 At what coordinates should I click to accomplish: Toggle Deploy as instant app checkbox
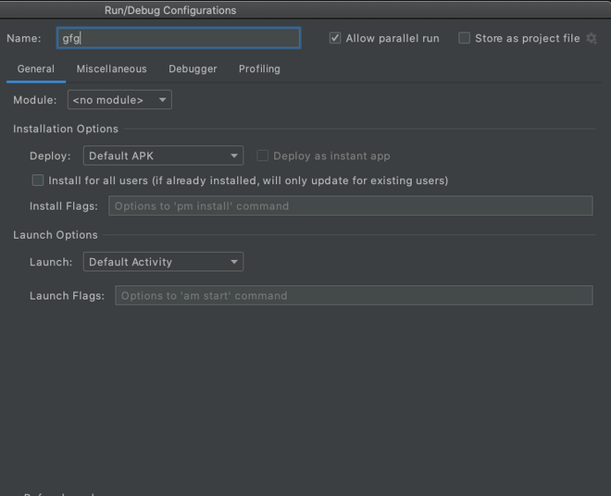263,156
